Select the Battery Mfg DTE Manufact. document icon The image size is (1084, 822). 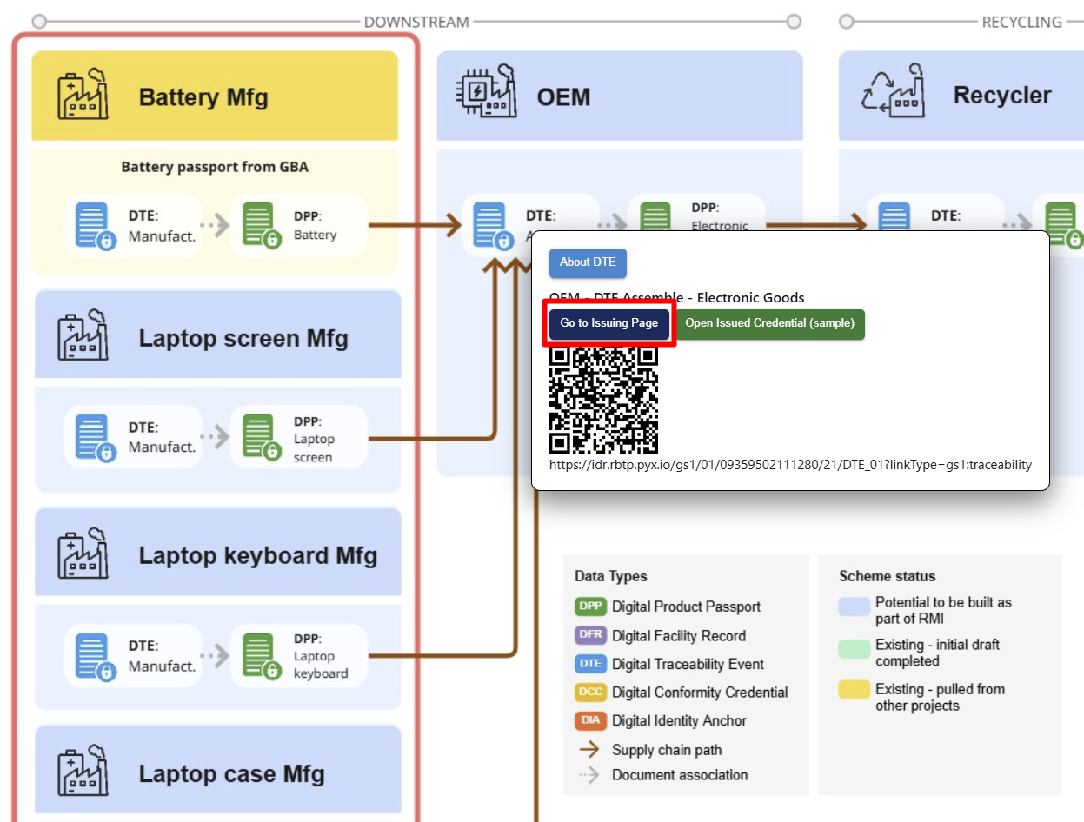pos(94,226)
